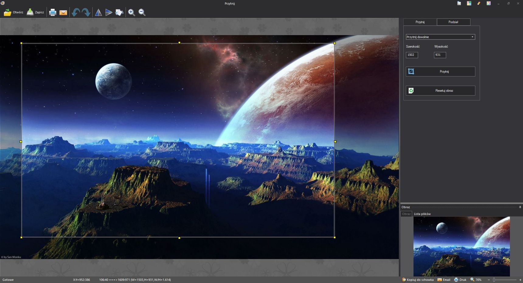The width and height of the screenshot is (523, 283).
Task: Click the pencil icon in the title bar
Action: click(479, 3)
